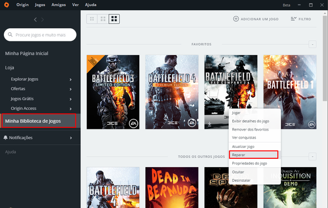Click the vertical scrollbar
Screen dimensions: 328x208
tap(325, 58)
